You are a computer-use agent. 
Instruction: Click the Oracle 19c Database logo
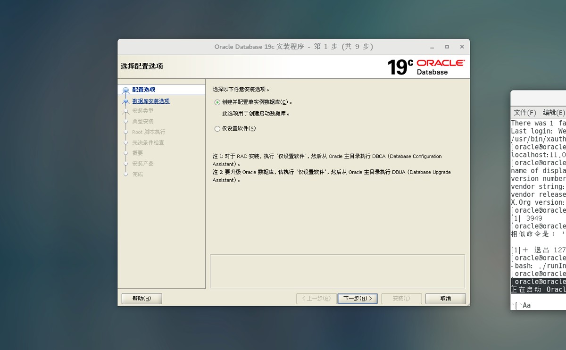tap(426, 67)
